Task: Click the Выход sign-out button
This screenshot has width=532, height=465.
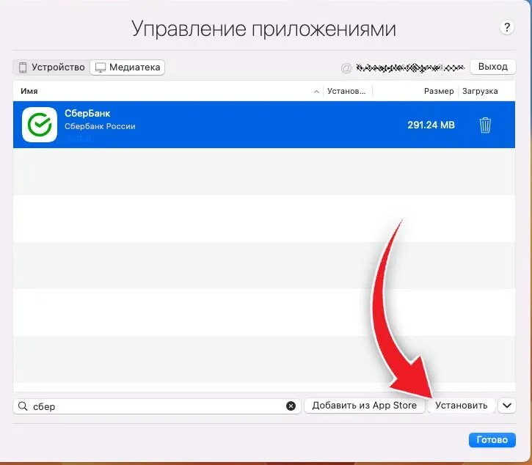Action: (492, 67)
